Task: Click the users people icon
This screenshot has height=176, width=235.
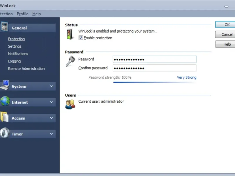Action: tap(70, 104)
